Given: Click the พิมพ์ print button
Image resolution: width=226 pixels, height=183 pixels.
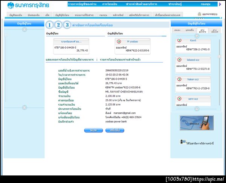Looking at the screenshot, I should click(x=93, y=130).
